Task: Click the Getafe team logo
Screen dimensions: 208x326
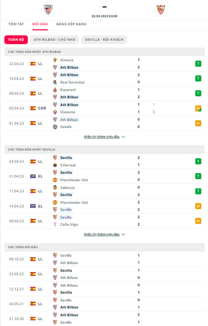Action: tap(55, 127)
